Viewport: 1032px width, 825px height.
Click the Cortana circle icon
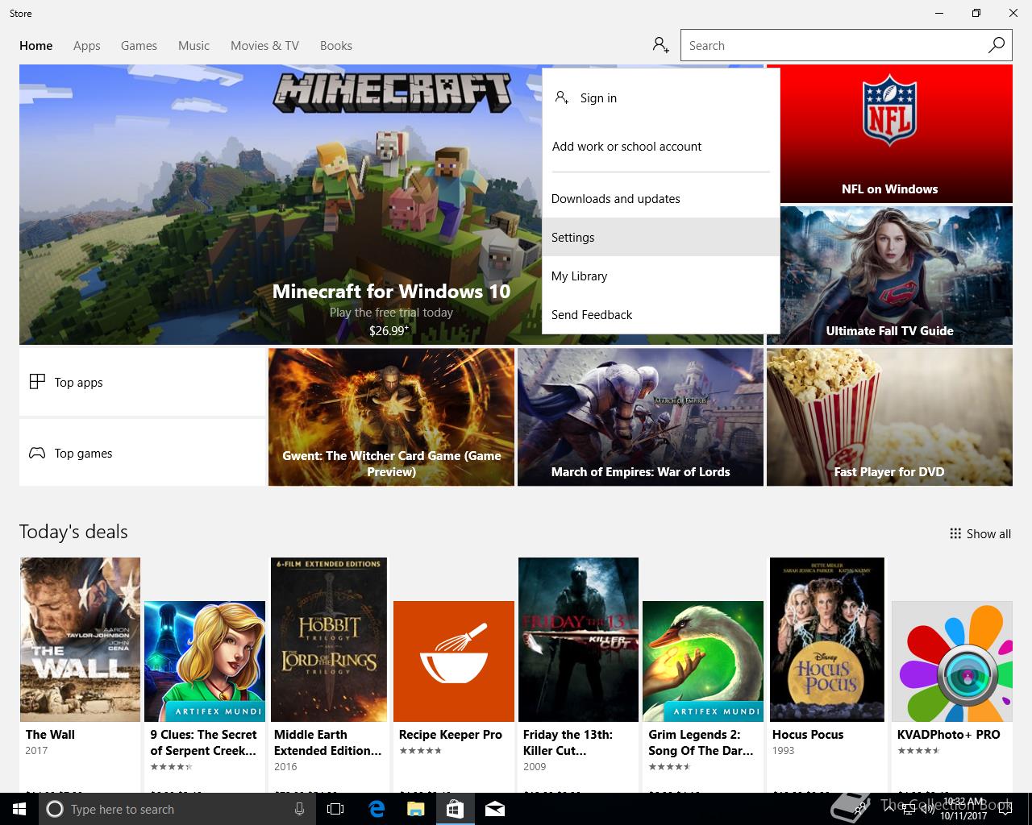tap(55, 809)
